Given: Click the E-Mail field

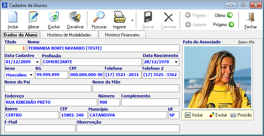Looking at the screenshot, I should [40, 129].
